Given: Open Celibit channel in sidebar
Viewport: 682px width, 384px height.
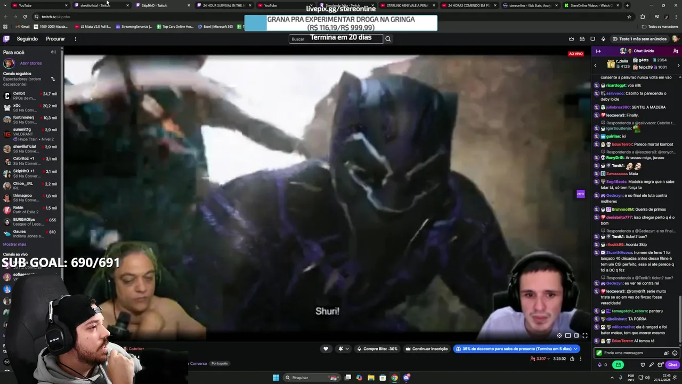Looking at the screenshot, I should pos(31,95).
